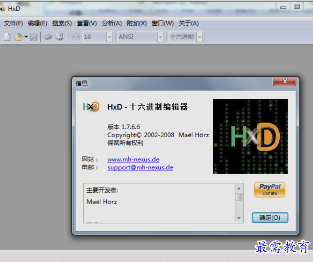Open the 文件(F) menu
313x262 pixels.
pos(13,23)
